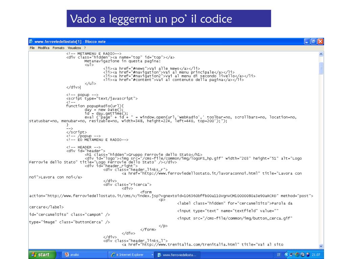Restore down the Blocco note window
This screenshot has height=259, width=346.
(x=314, y=41)
